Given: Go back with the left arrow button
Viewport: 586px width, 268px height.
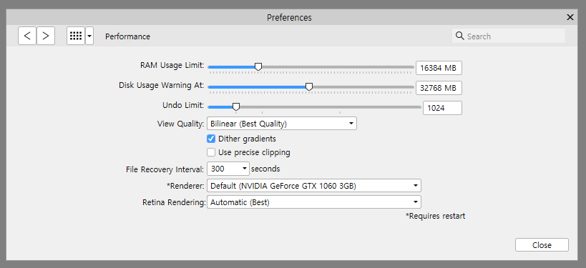Looking at the screenshot, I should [27, 36].
